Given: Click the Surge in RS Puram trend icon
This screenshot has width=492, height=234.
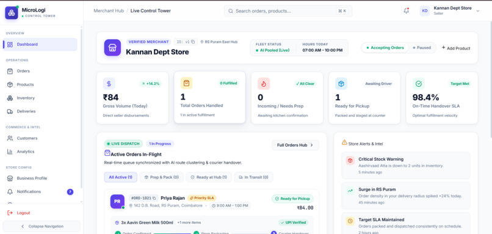Looking at the screenshot, I should (350, 191).
